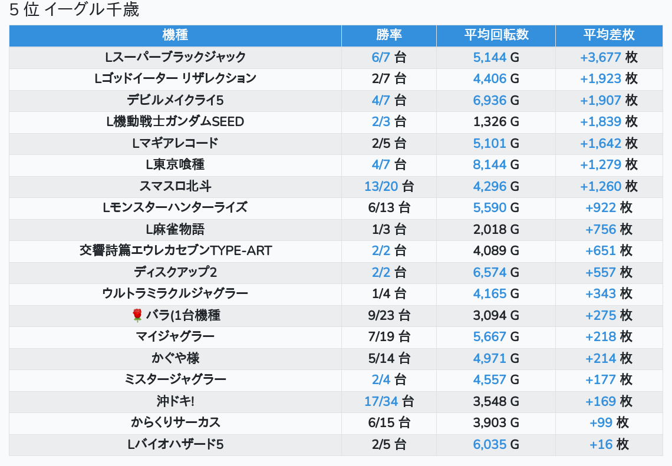Select the +16 枚 value
This screenshot has width=672, height=466.
tap(608, 445)
